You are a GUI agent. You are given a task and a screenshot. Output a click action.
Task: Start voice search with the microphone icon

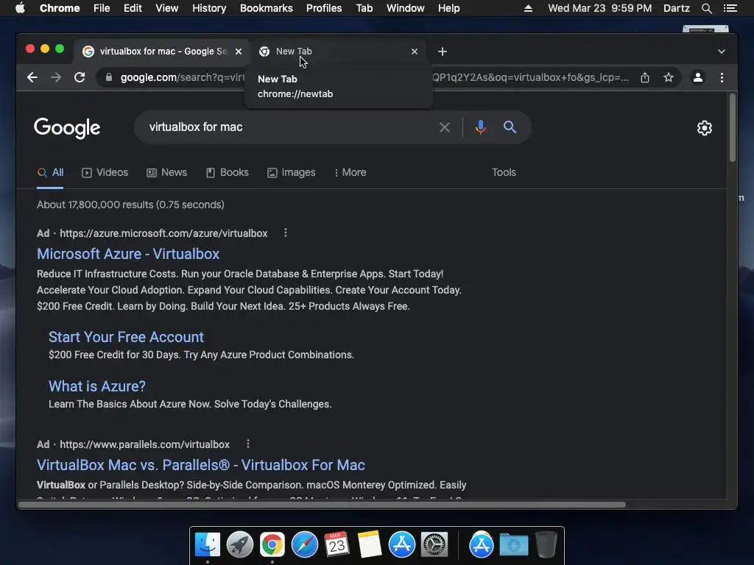pos(480,127)
